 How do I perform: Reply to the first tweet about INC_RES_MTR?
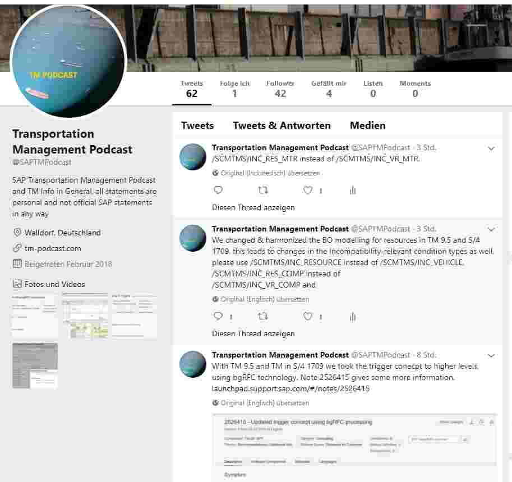tap(218, 191)
